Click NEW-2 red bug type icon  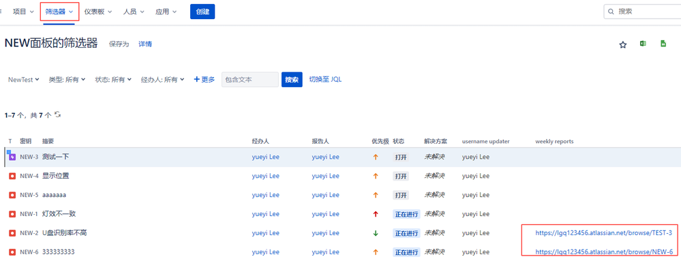[x=12, y=233]
